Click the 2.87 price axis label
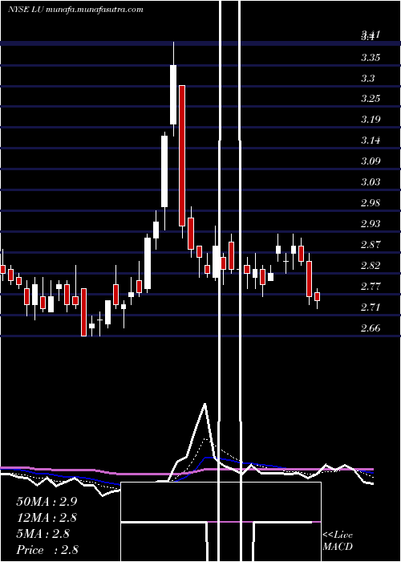This screenshot has height=562, width=401. pos(371,245)
